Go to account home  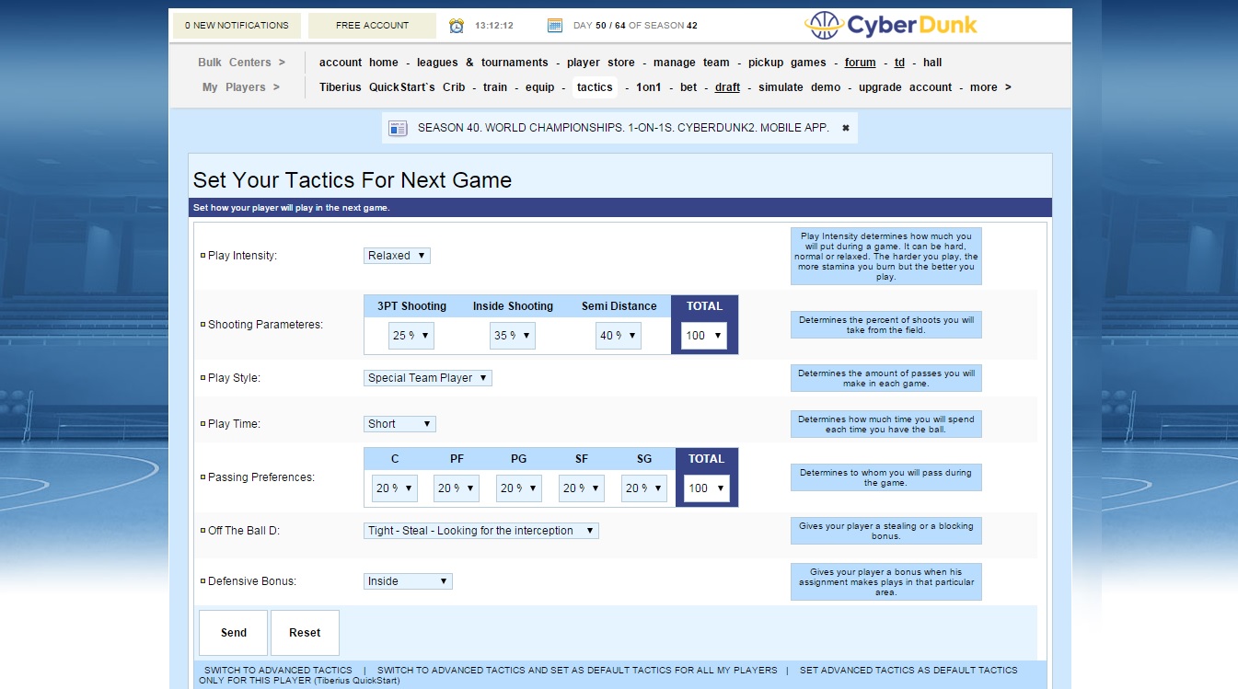coord(359,63)
